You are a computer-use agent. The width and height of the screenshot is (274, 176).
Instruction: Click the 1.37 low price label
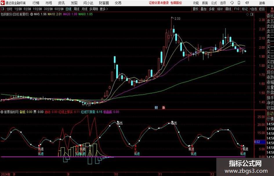[x=88, y=105]
